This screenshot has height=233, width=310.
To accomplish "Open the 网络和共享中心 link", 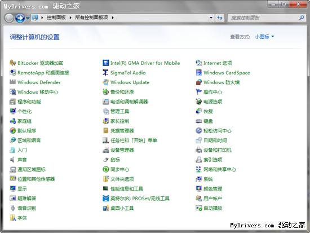I will (220, 169).
